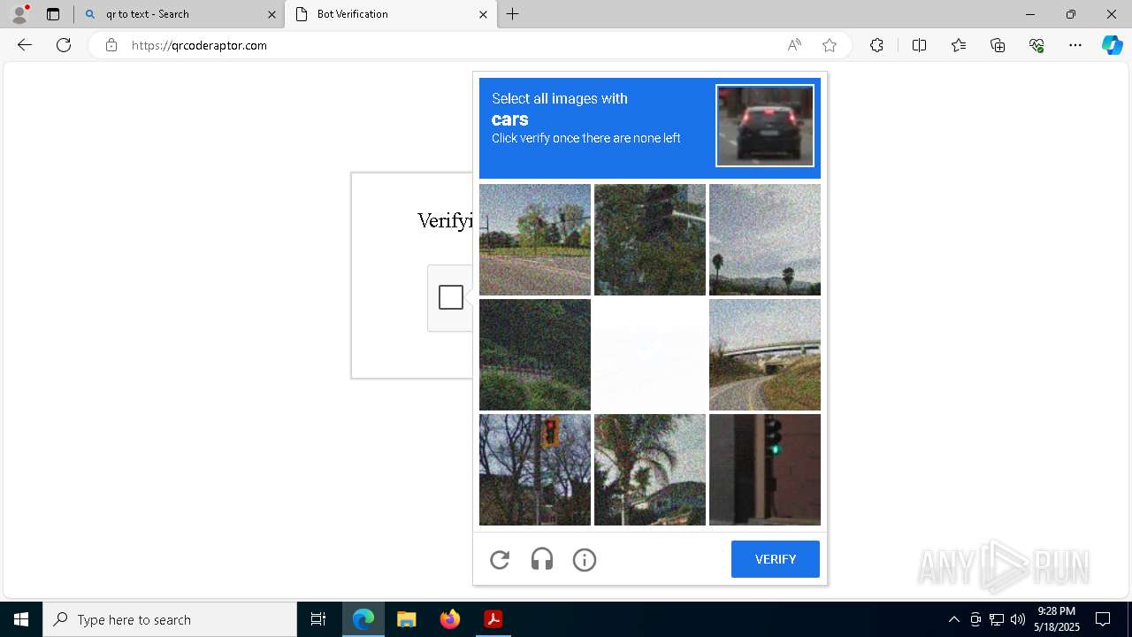This screenshot has height=637, width=1132.
Task: Click the browser Back arrow
Action: [x=25, y=45]
